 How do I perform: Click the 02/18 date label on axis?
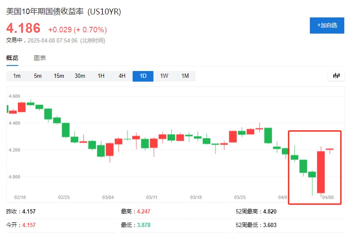coord(20,197)
